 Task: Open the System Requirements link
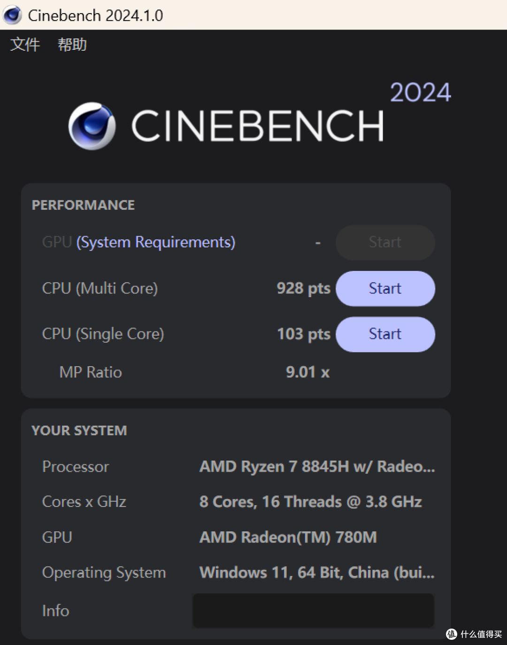point(155,242)
